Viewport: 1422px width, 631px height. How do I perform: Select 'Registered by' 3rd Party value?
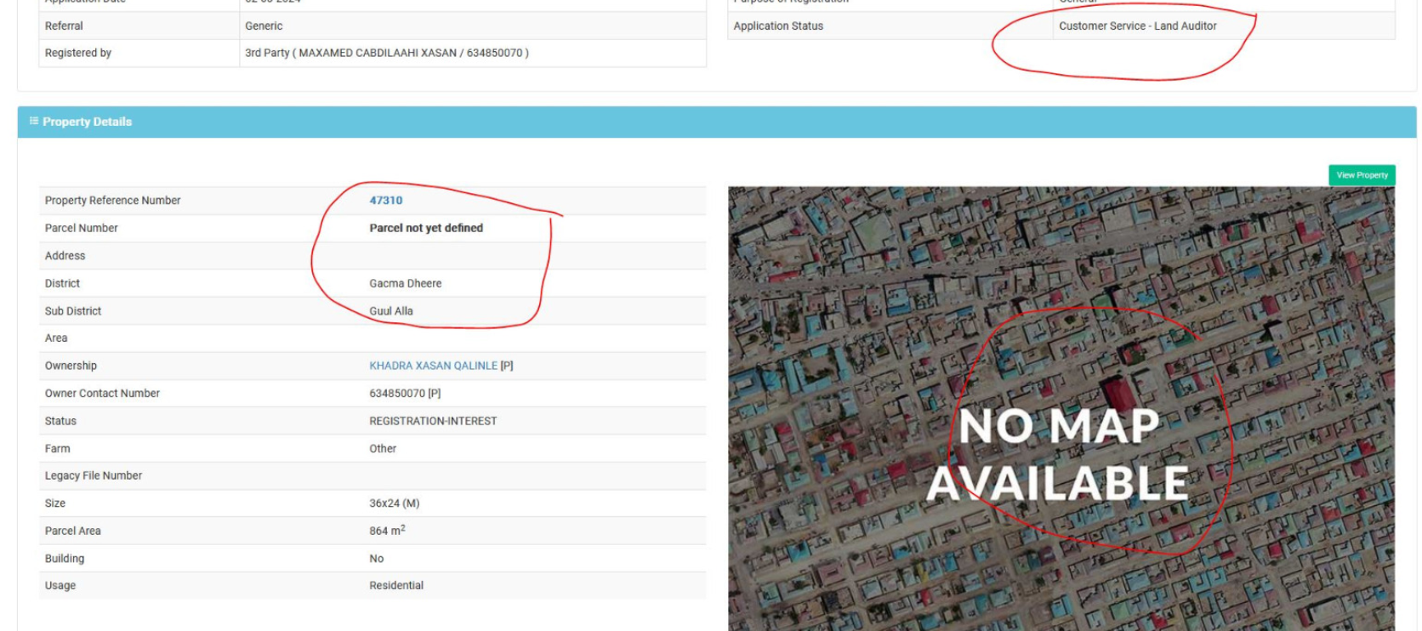tap(387, 53)
